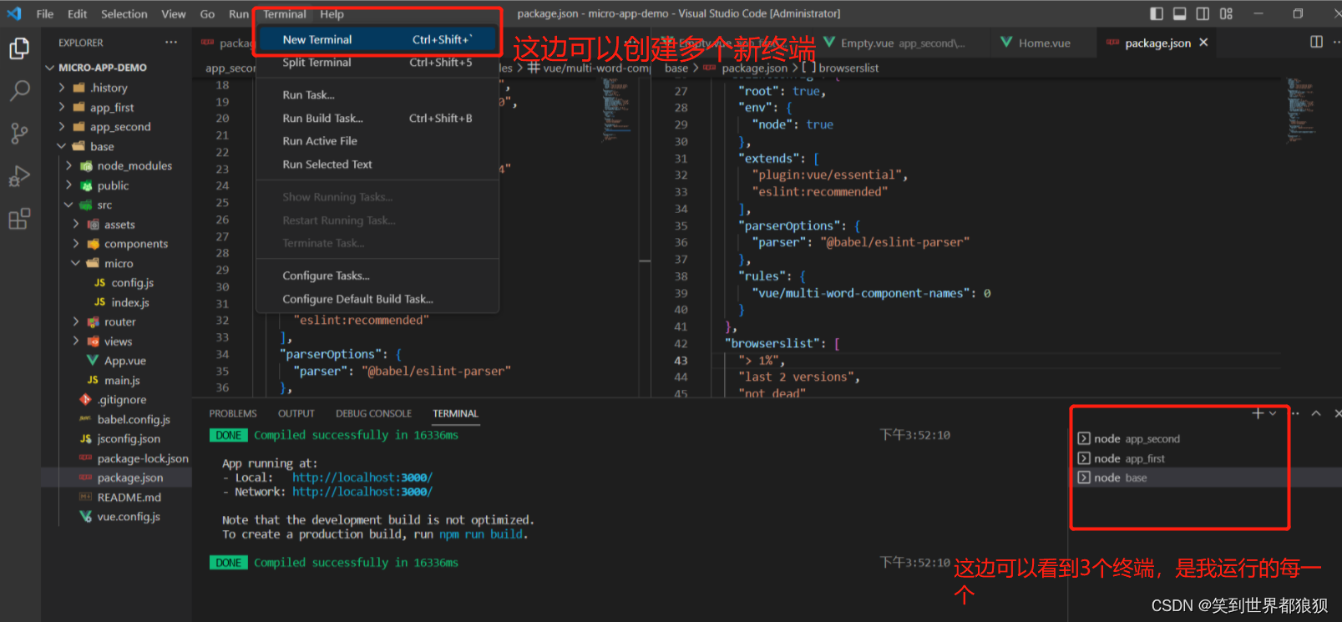The height and width of the screenshot is (622, 1342).
Task: Open the Search view in activity bar
Action: tap(19, 90)
